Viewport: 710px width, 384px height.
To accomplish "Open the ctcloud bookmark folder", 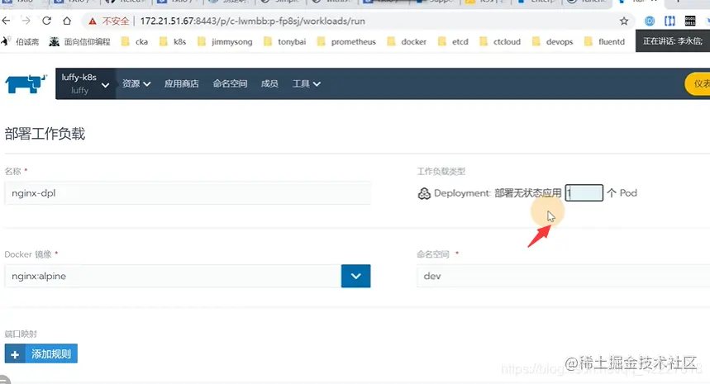I will pyautogui.click(x=500, y=41).
